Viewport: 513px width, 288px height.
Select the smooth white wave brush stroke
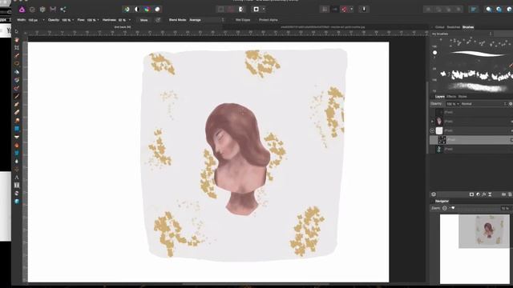(x=478, y=54)
